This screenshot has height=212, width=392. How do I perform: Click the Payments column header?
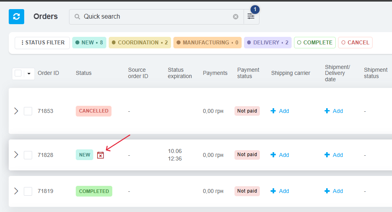215,73
